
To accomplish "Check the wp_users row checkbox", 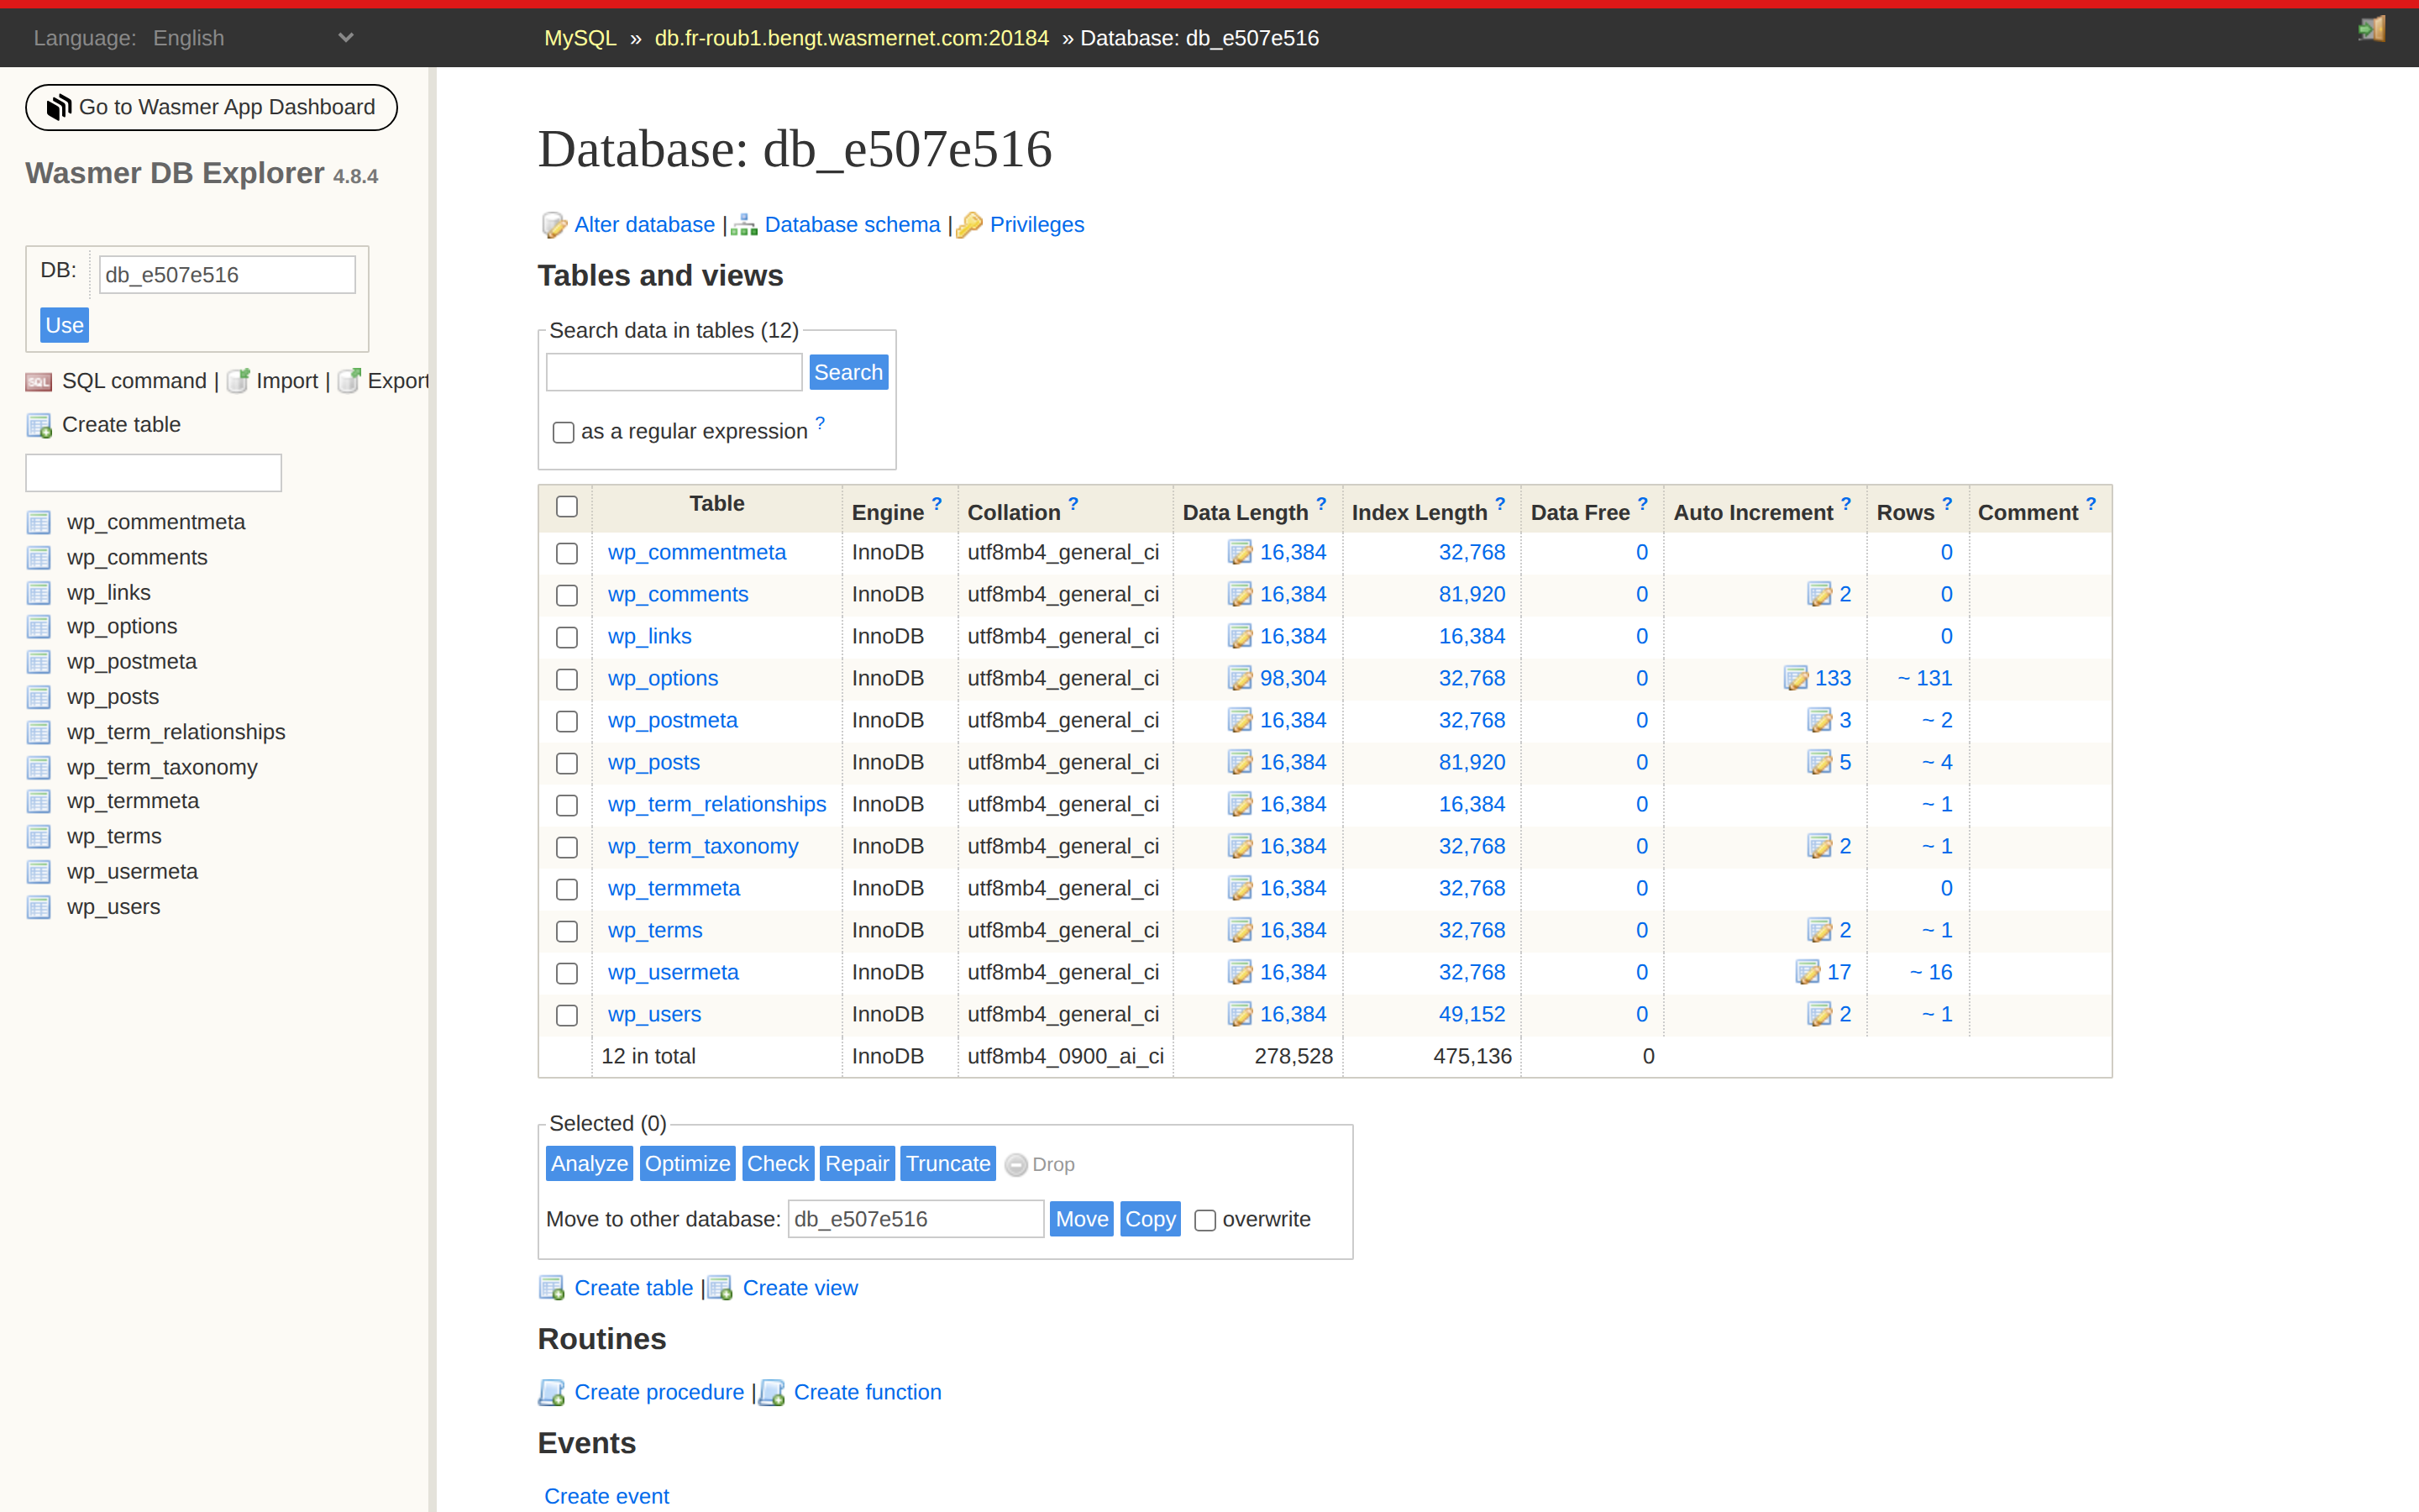I will pos(567,1016).
